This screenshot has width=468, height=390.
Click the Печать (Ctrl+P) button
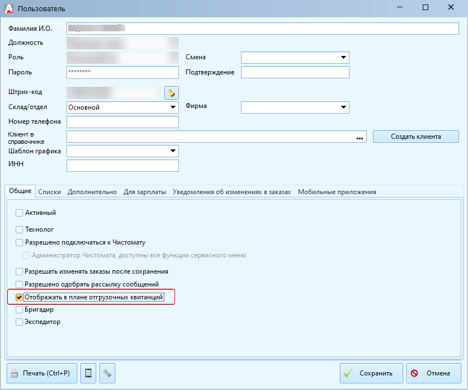point(42,373)
